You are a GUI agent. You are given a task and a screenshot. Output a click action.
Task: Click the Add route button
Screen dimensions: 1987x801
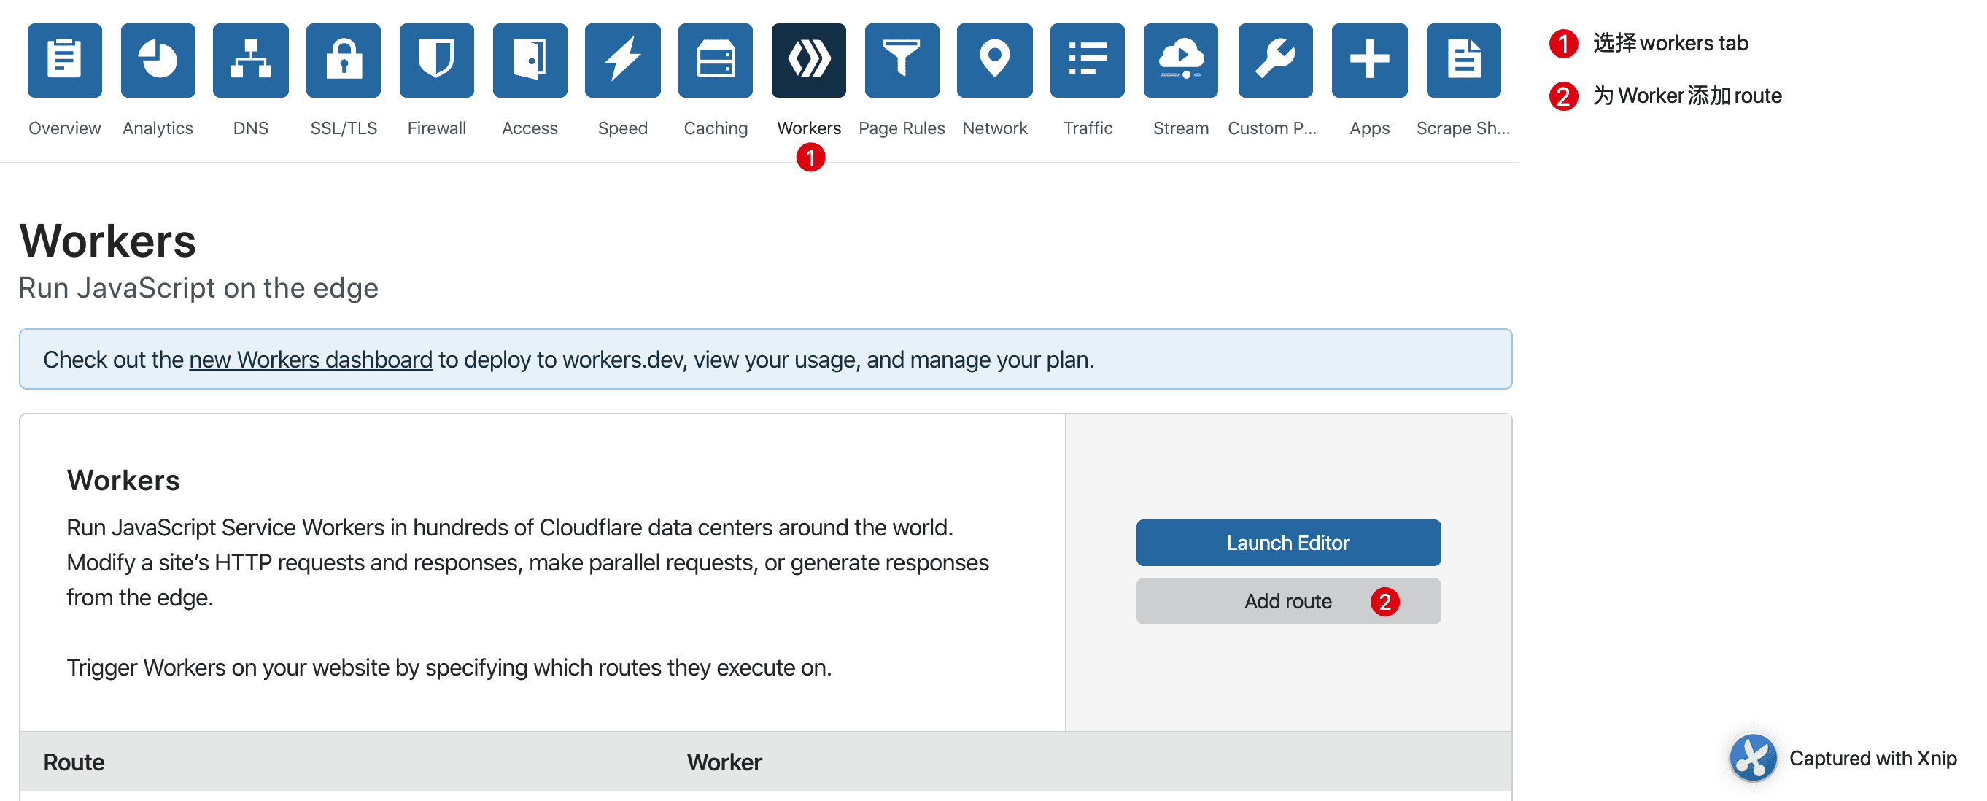tap(1287, 601)
